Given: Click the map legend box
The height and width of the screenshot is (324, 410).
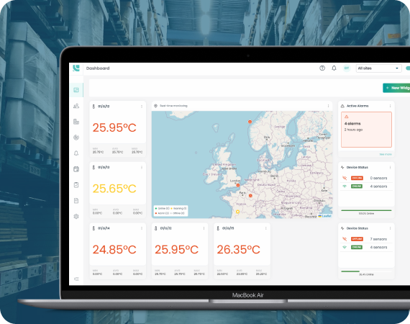Looking at the screenshot, I should pos(170,211).
